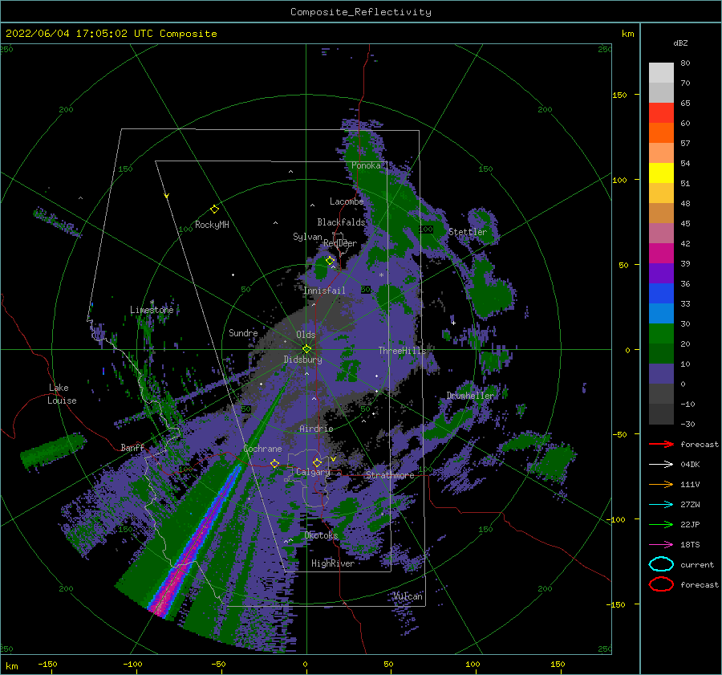Choose the magenta 18TS arrow legend icon
The height and width of the screenshot is (675, 722).
point(661,545)
